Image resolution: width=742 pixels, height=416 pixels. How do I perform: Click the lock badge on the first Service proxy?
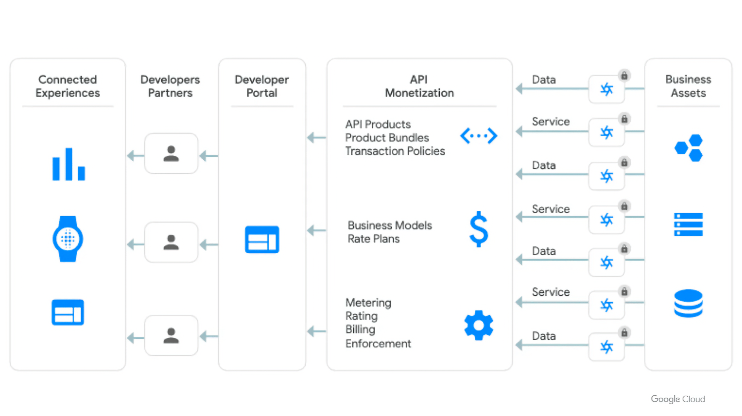click(x=624, y=119)
